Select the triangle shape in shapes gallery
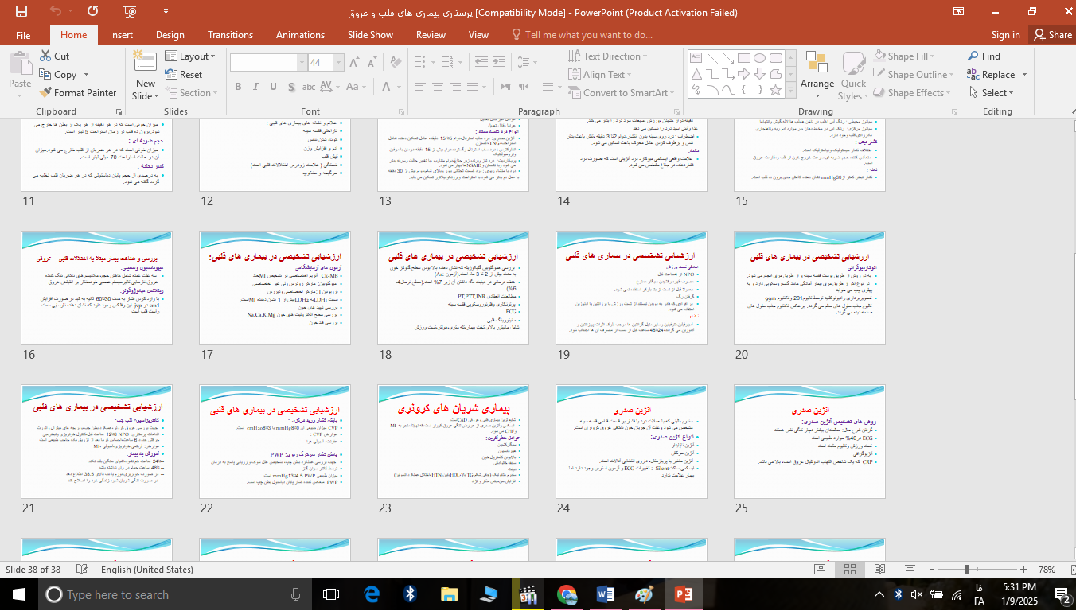 696,74
